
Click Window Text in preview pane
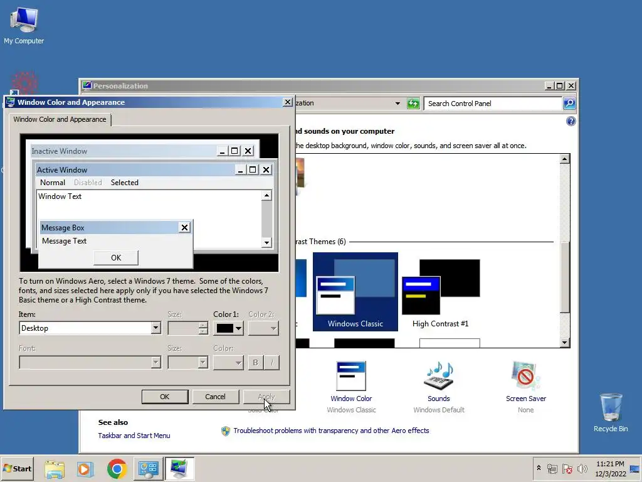tap(60, 196)
